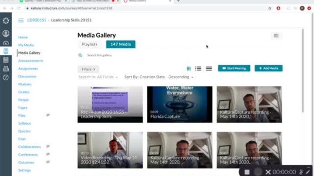Viewport: 314px width, 176px height.
Task: Select the 147 Media tab
Action: click(x=120, y=44)
